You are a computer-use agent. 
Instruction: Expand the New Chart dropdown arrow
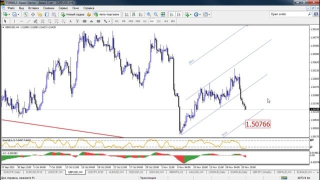pyautogui.click(x=9, y=14)
